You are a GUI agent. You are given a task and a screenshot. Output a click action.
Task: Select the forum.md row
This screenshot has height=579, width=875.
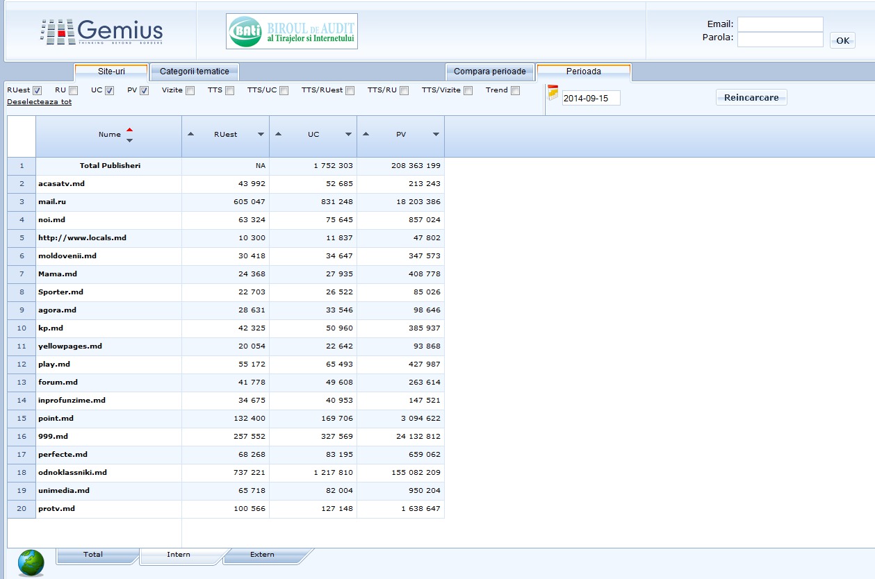[226, 383]
